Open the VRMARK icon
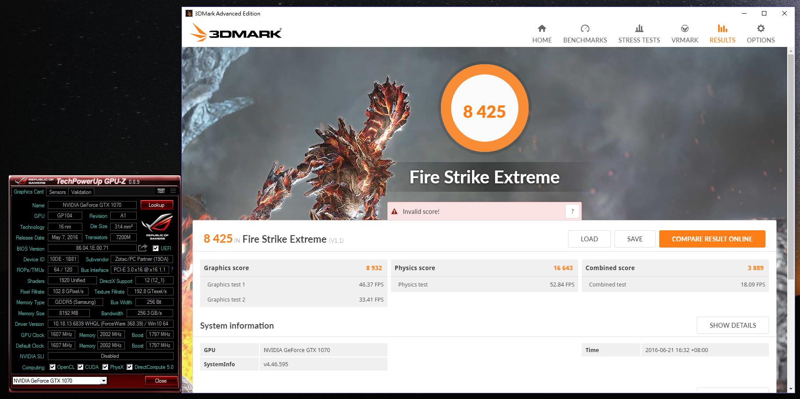 [684, 29]
